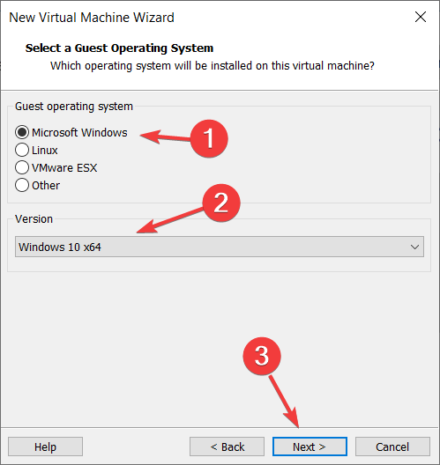This screenshot has width=440, height=465.
Task: Select the Other guest OS radio button
Action: [x=22, y=185]
